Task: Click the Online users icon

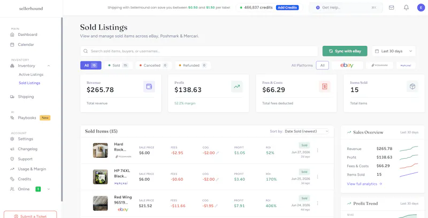Action: point(12,189)
